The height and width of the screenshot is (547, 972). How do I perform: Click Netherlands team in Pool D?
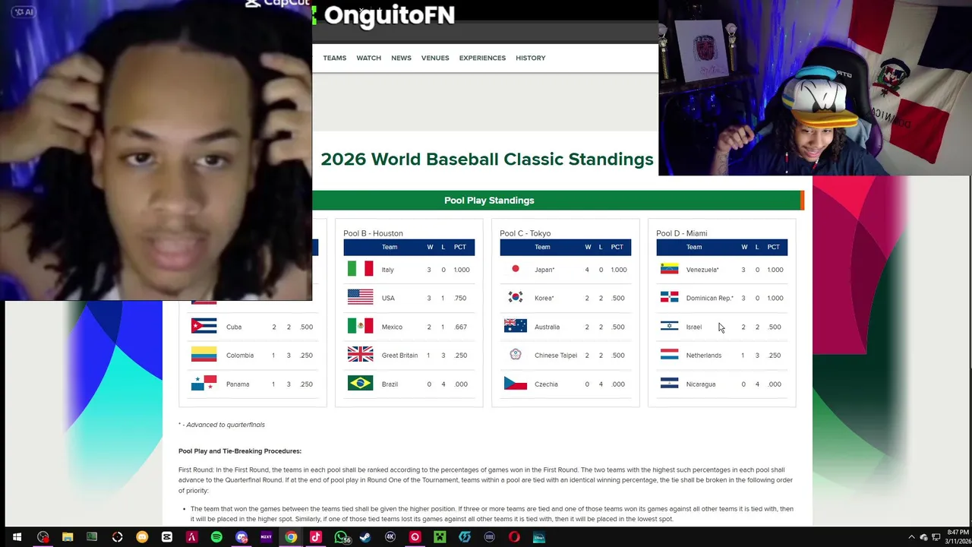[703, 356]
